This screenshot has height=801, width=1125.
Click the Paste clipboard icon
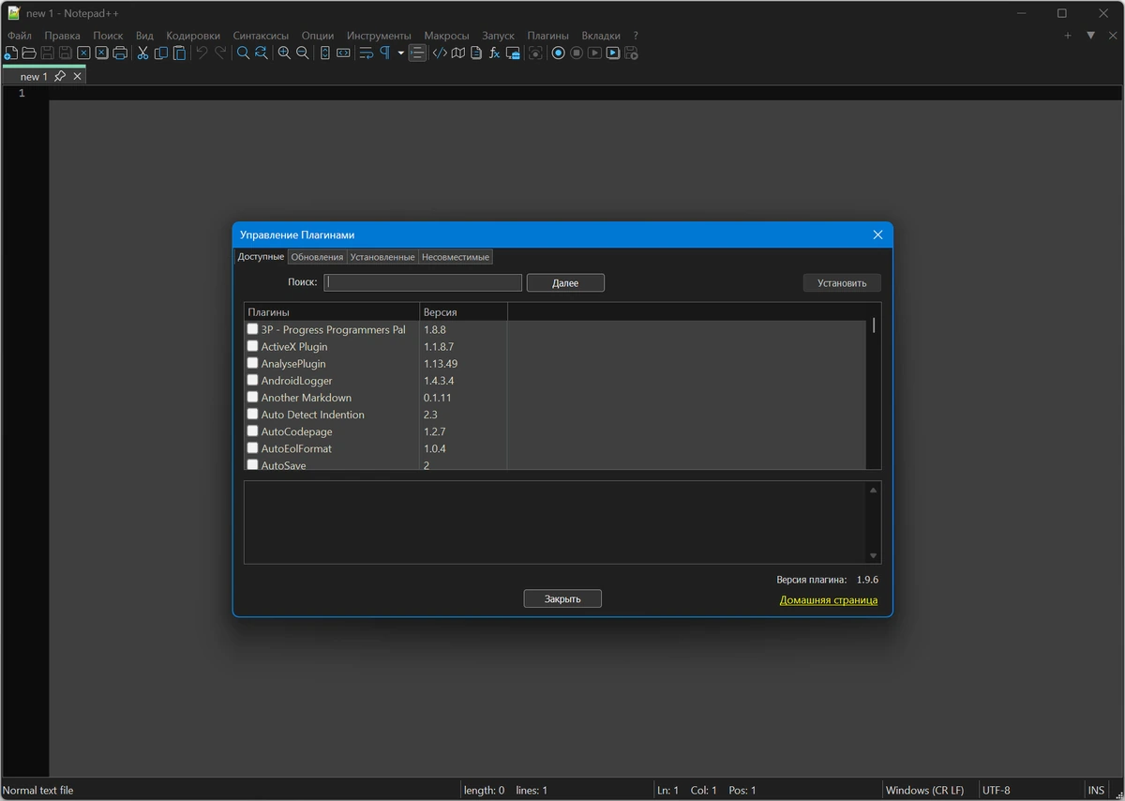point(179,53)
